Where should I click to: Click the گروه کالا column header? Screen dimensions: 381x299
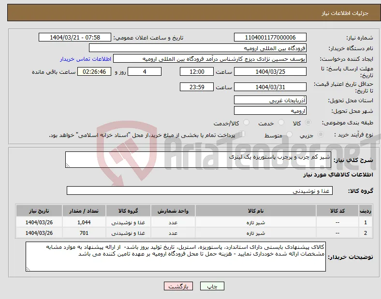(x=128, y=211)
